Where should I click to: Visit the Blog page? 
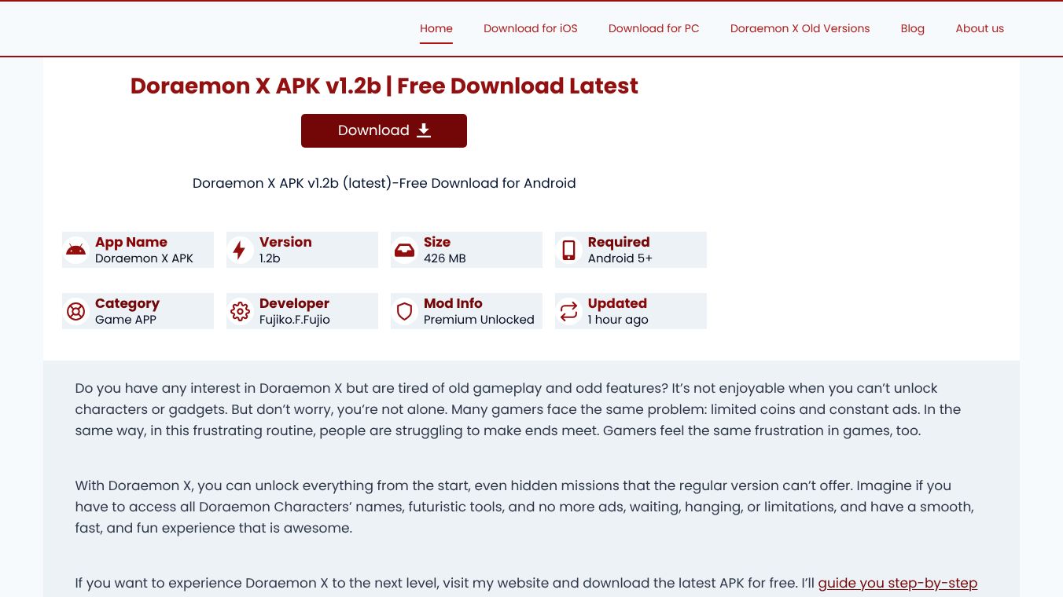coord(913,28)
